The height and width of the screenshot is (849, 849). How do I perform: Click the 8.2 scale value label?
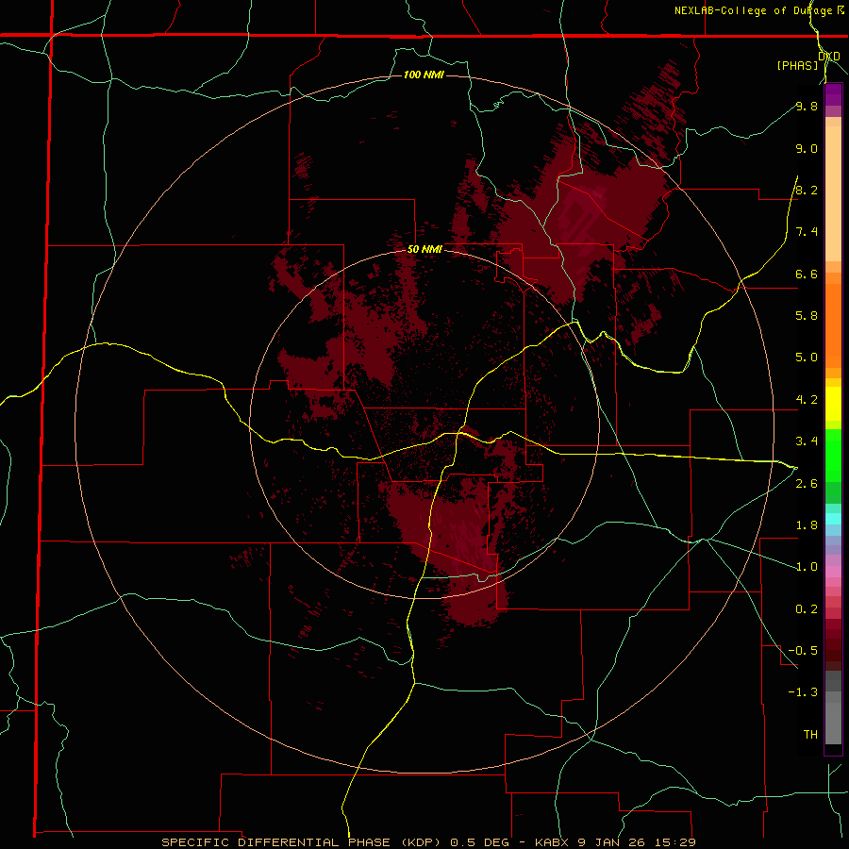[807, 190]
